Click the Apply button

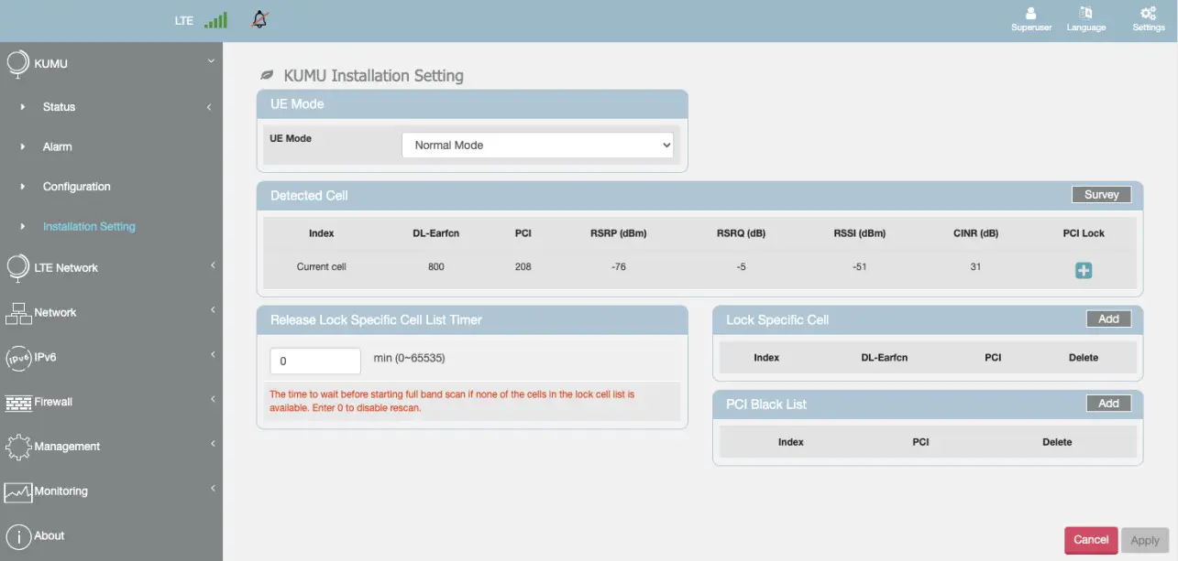tap(1145, 540)
